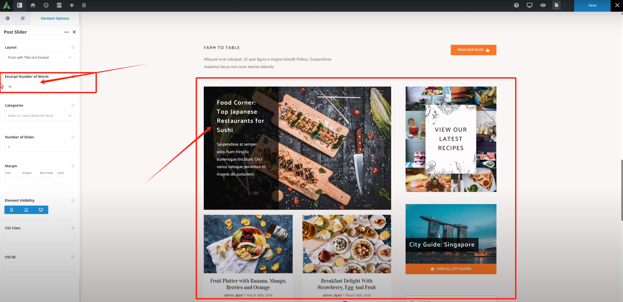This screenshot has width=623, height=302.
Task: Toggle preview with the eye icon
Action: pyautogui.click(x=543, y=5)
